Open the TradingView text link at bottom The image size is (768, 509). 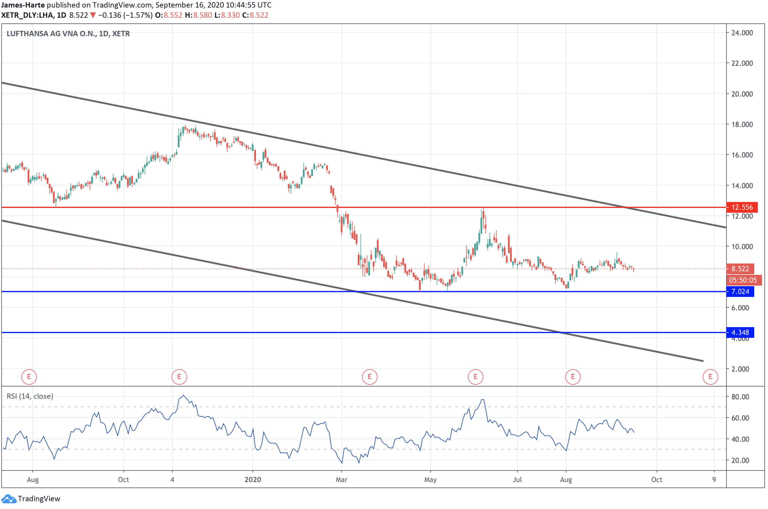click(x=39, y=499)
